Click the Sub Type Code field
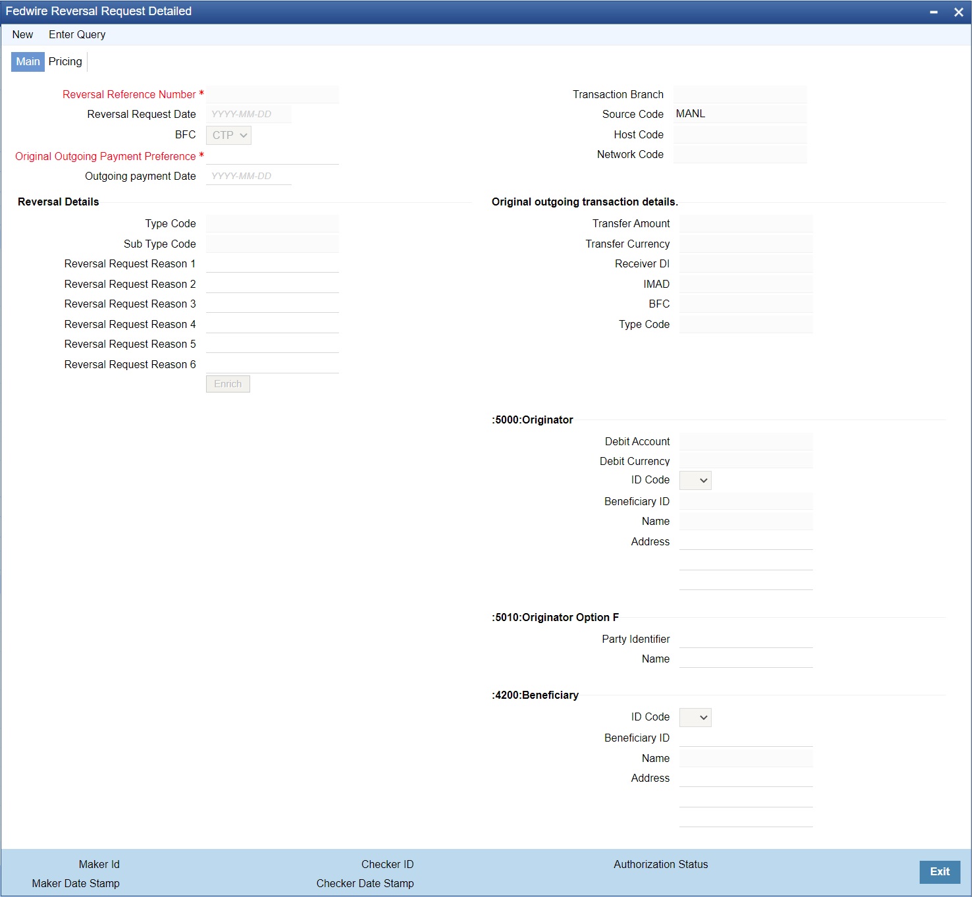The height and width of the screenshot is (897, 973). point(273,244)
